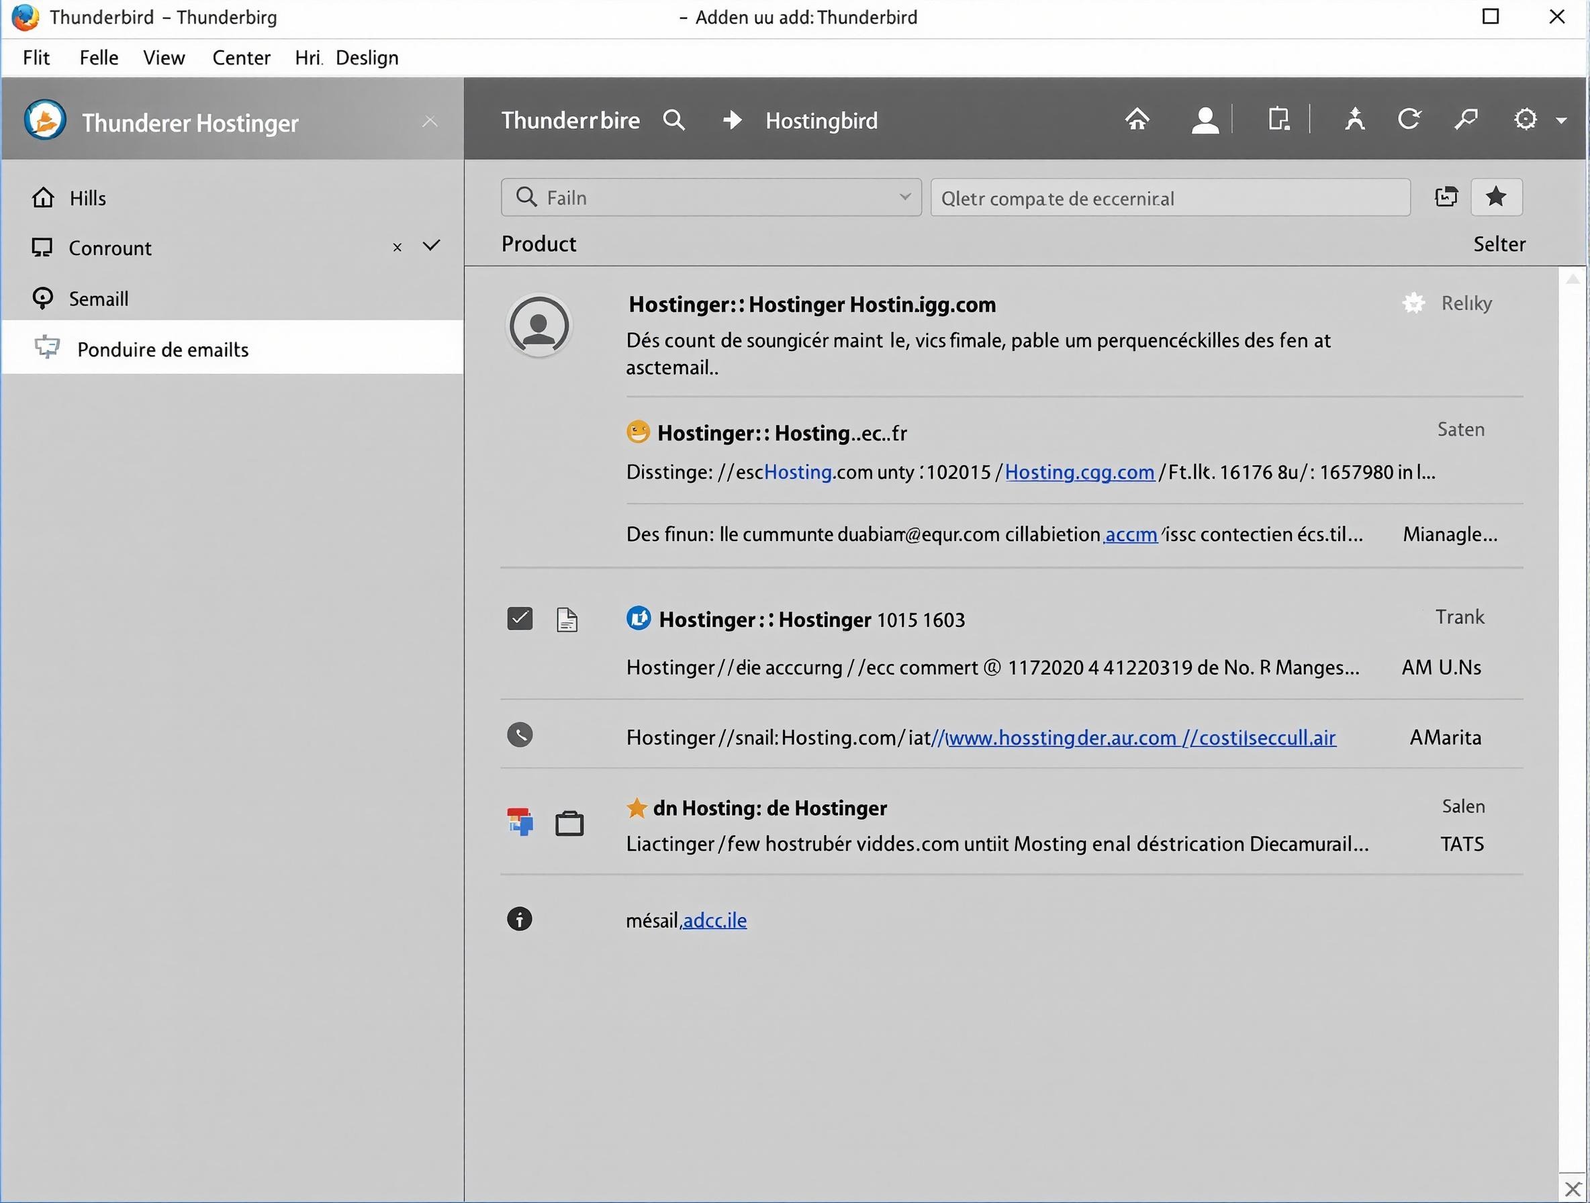Click the scroll up arrow of the message list
Screen dimensions: 1590x1203
click(1573, 279)
